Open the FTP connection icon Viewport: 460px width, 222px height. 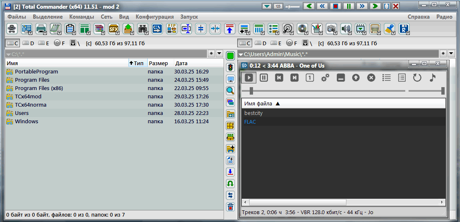[x=172, y=29]
